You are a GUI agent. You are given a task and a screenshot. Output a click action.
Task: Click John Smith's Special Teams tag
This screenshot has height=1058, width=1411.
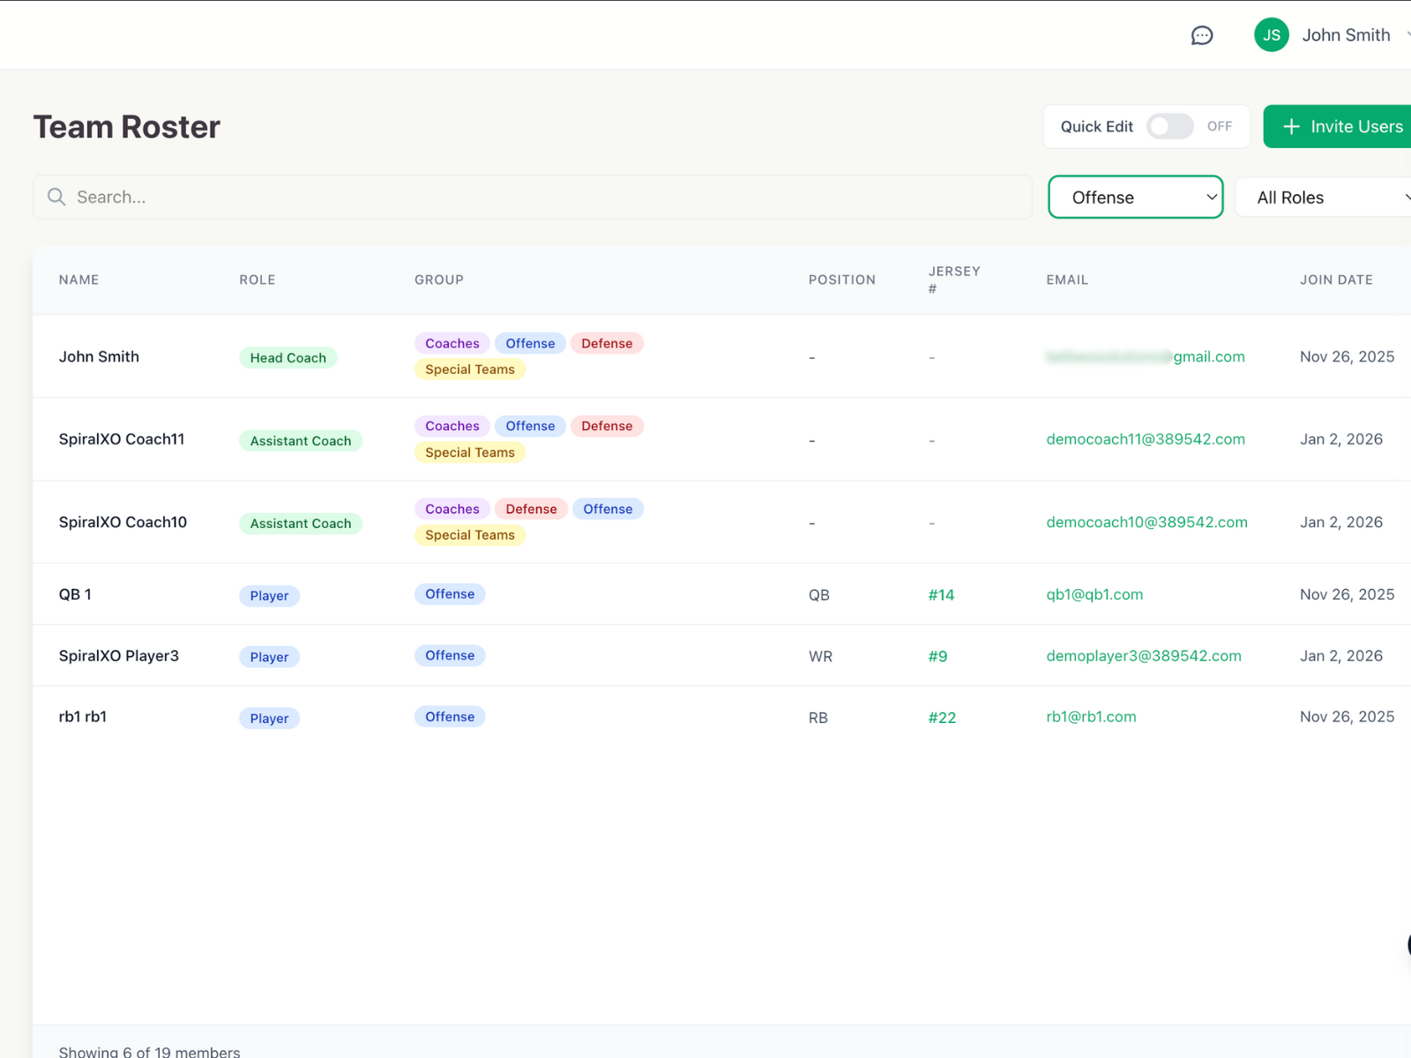[x=470, y=369]
